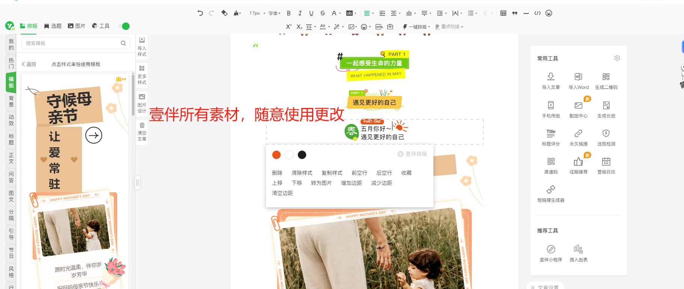
Task: Click the circled arrow on the template preview
Action: (94, 135)
